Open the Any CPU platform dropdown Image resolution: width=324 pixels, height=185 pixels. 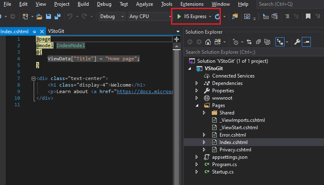tap(150, 16)
